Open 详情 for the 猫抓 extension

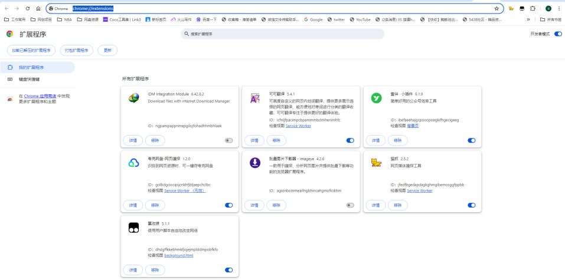tap(376, 205)
